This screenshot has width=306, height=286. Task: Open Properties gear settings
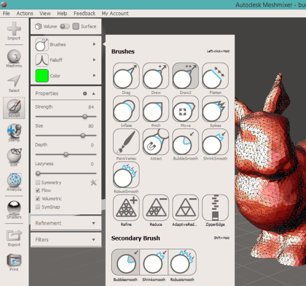tap(85, 93)
